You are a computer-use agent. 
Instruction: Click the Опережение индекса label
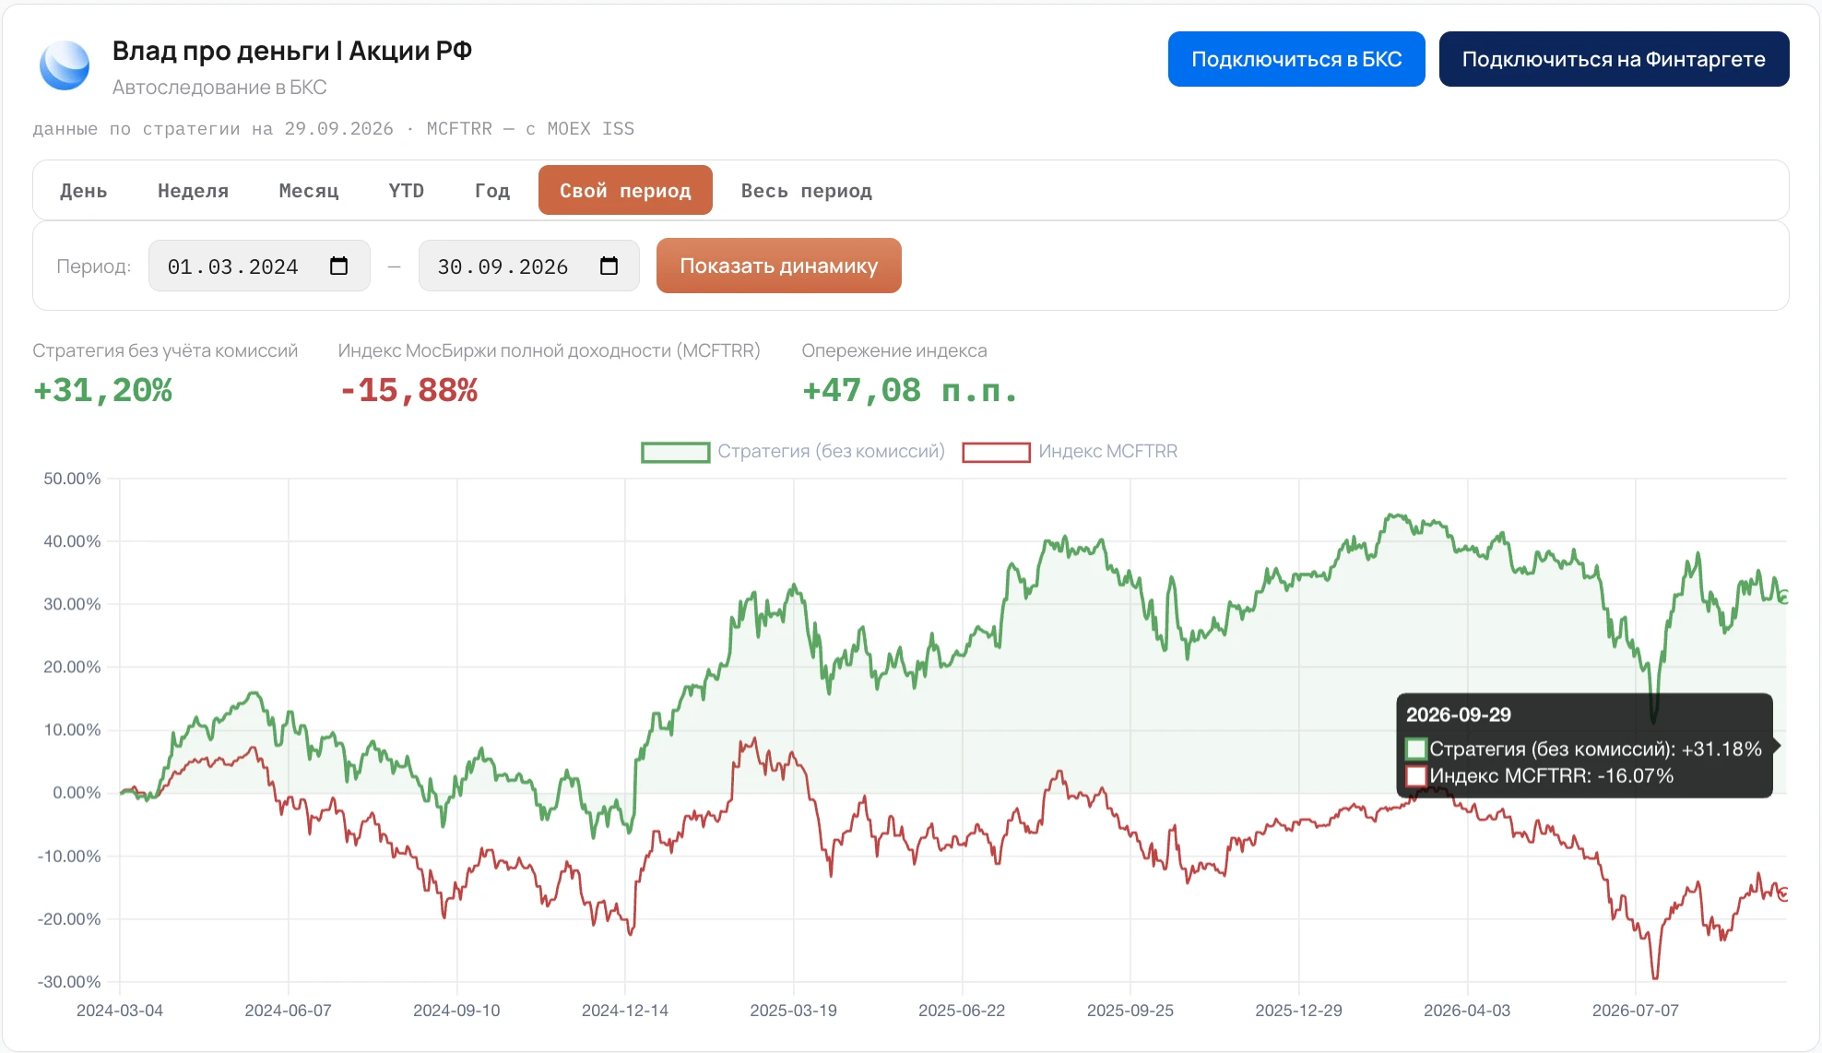point(894,350)
